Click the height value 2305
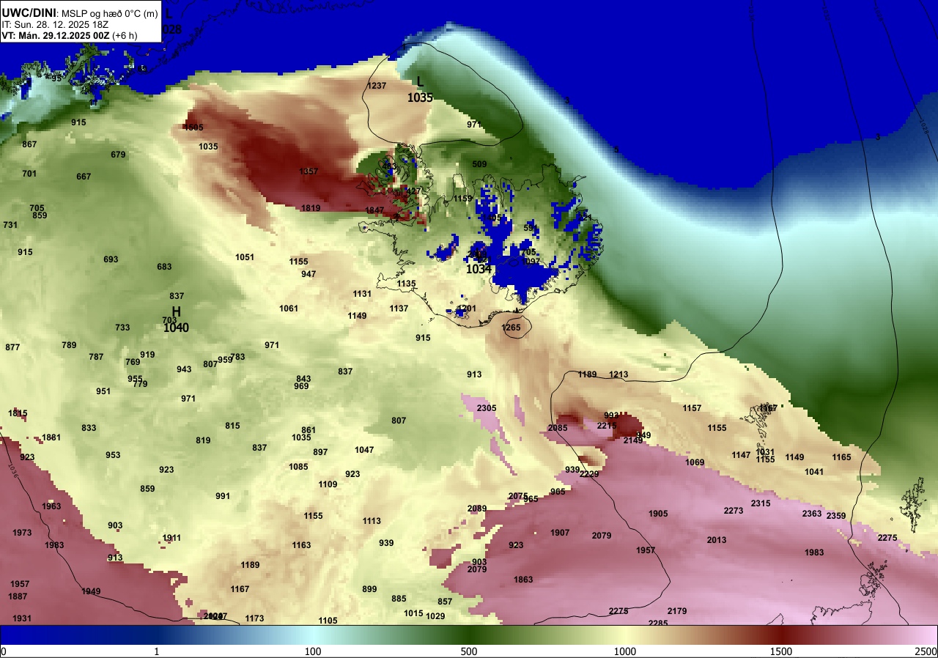This screenshot has width=938, height=658. click(487, 408)
